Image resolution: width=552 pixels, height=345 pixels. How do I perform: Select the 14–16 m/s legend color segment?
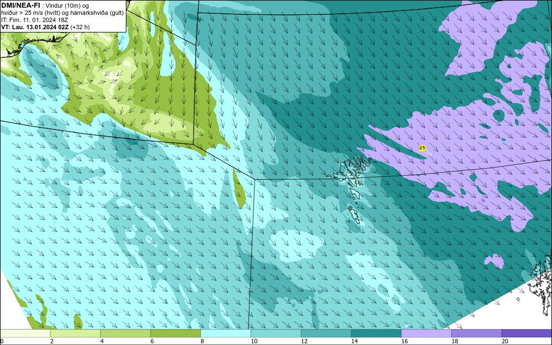[376, 333]
